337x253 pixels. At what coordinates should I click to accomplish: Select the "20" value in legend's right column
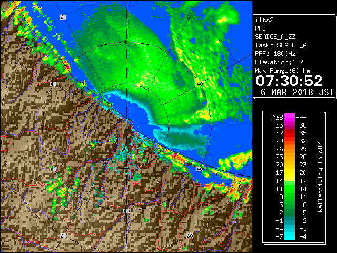(303, 173)
